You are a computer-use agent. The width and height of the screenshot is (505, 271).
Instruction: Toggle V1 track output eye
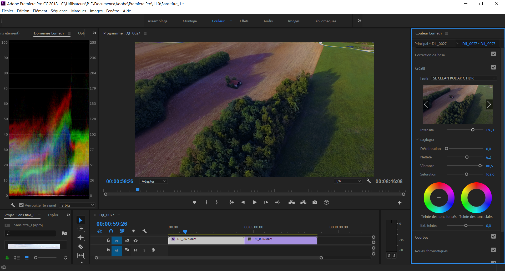pos(135,240)
